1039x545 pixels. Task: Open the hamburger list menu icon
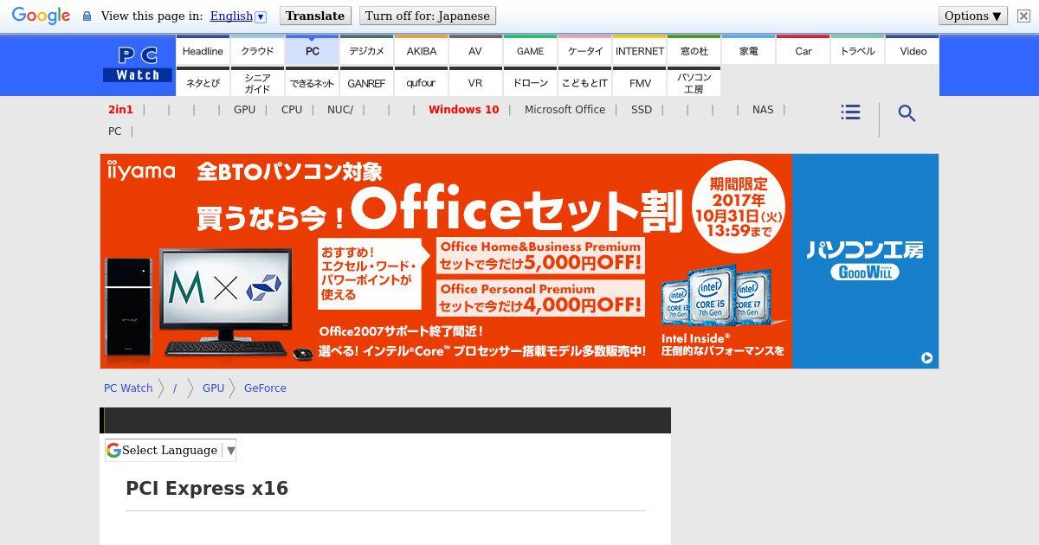850,112
